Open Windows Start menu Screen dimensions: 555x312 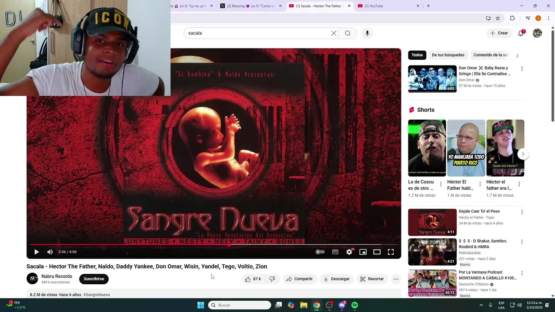click(201, 305)
